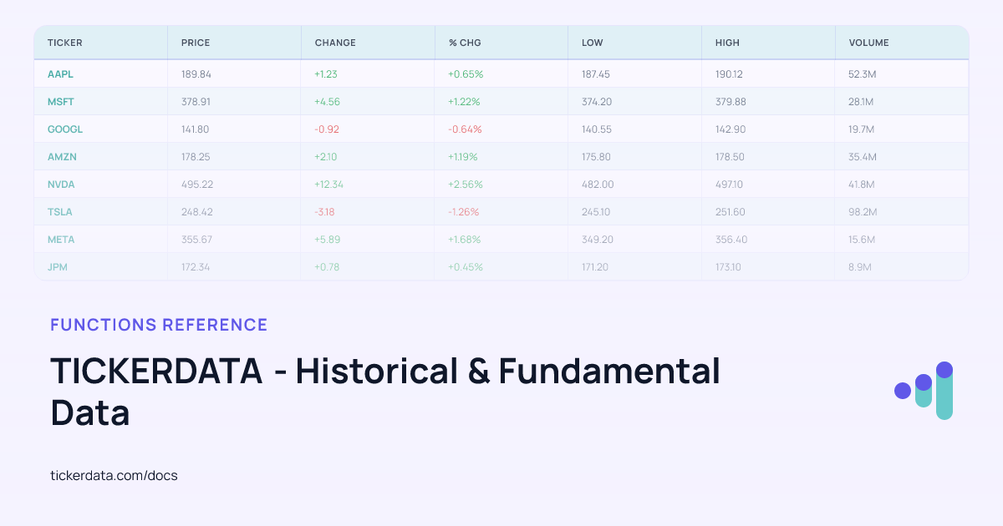Click GOOGL percent change -0.64%
1003x526 pixels.
[x=465, y=129]
